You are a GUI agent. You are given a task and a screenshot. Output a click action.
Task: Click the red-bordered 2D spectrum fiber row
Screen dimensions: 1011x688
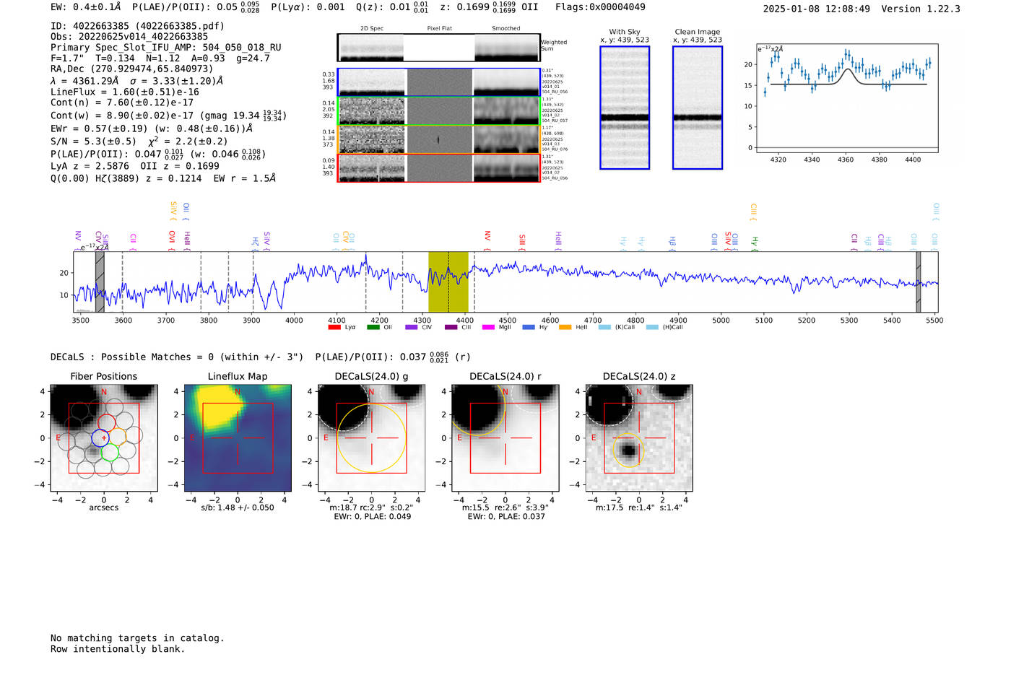click(438, 168)
